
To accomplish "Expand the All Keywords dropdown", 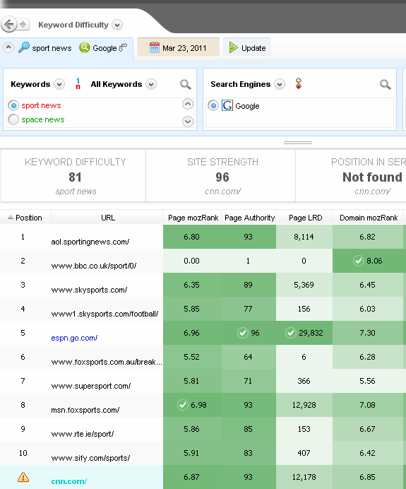I will (x=151, y=84).
